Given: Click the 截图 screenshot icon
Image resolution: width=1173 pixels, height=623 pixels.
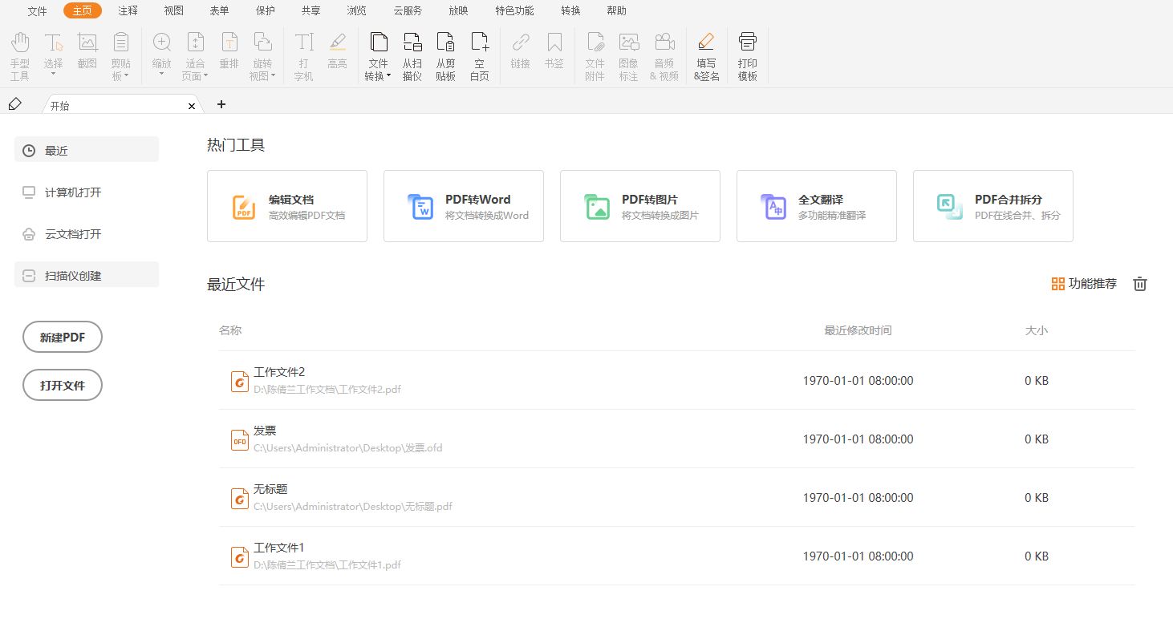Looking at the screenshot, I should [87, 55].
